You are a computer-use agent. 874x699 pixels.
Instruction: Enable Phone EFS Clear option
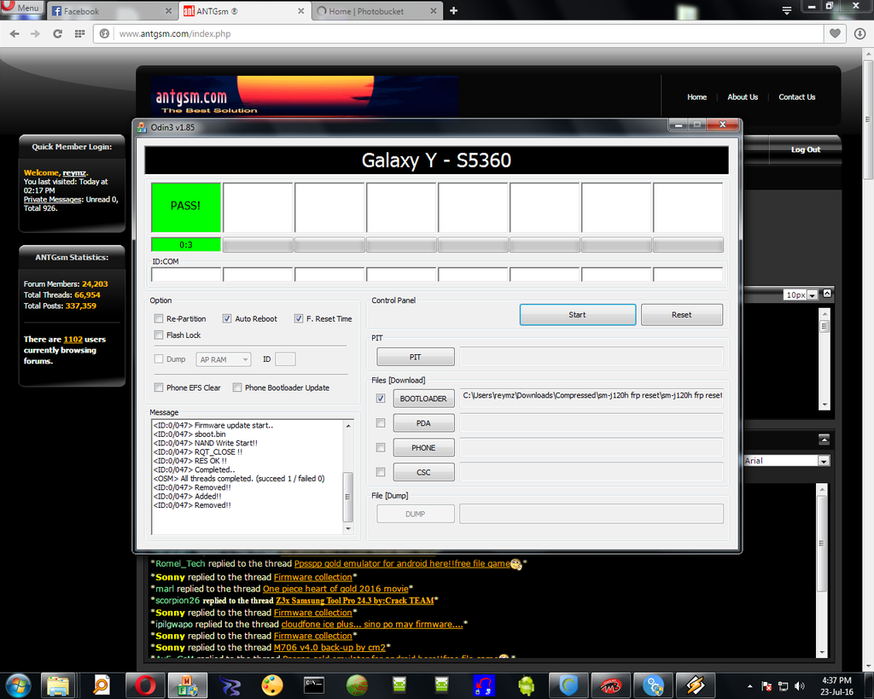pyautogui.click(x=159, y=387)
